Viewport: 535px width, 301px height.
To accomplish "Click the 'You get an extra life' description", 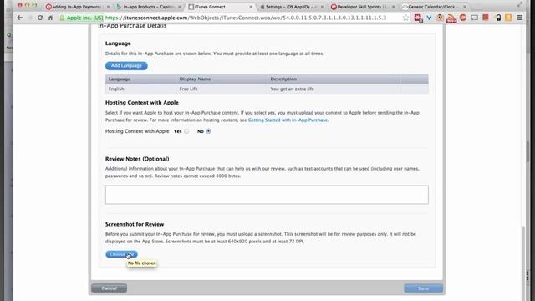I will (x=292, y=89).
